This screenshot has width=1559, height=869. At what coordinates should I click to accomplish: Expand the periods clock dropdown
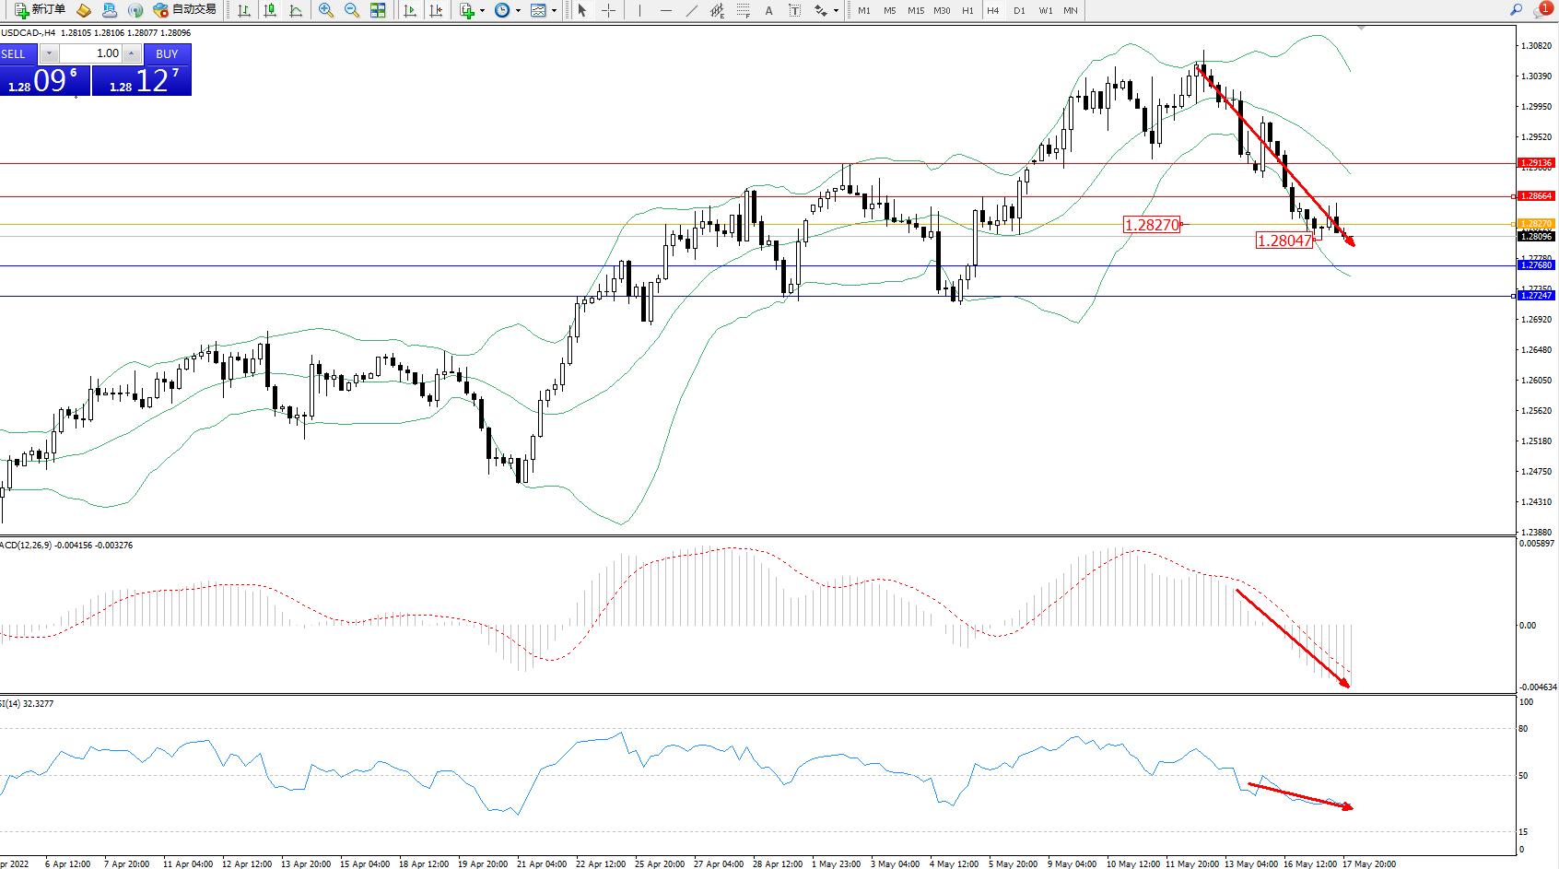(518, 11)
